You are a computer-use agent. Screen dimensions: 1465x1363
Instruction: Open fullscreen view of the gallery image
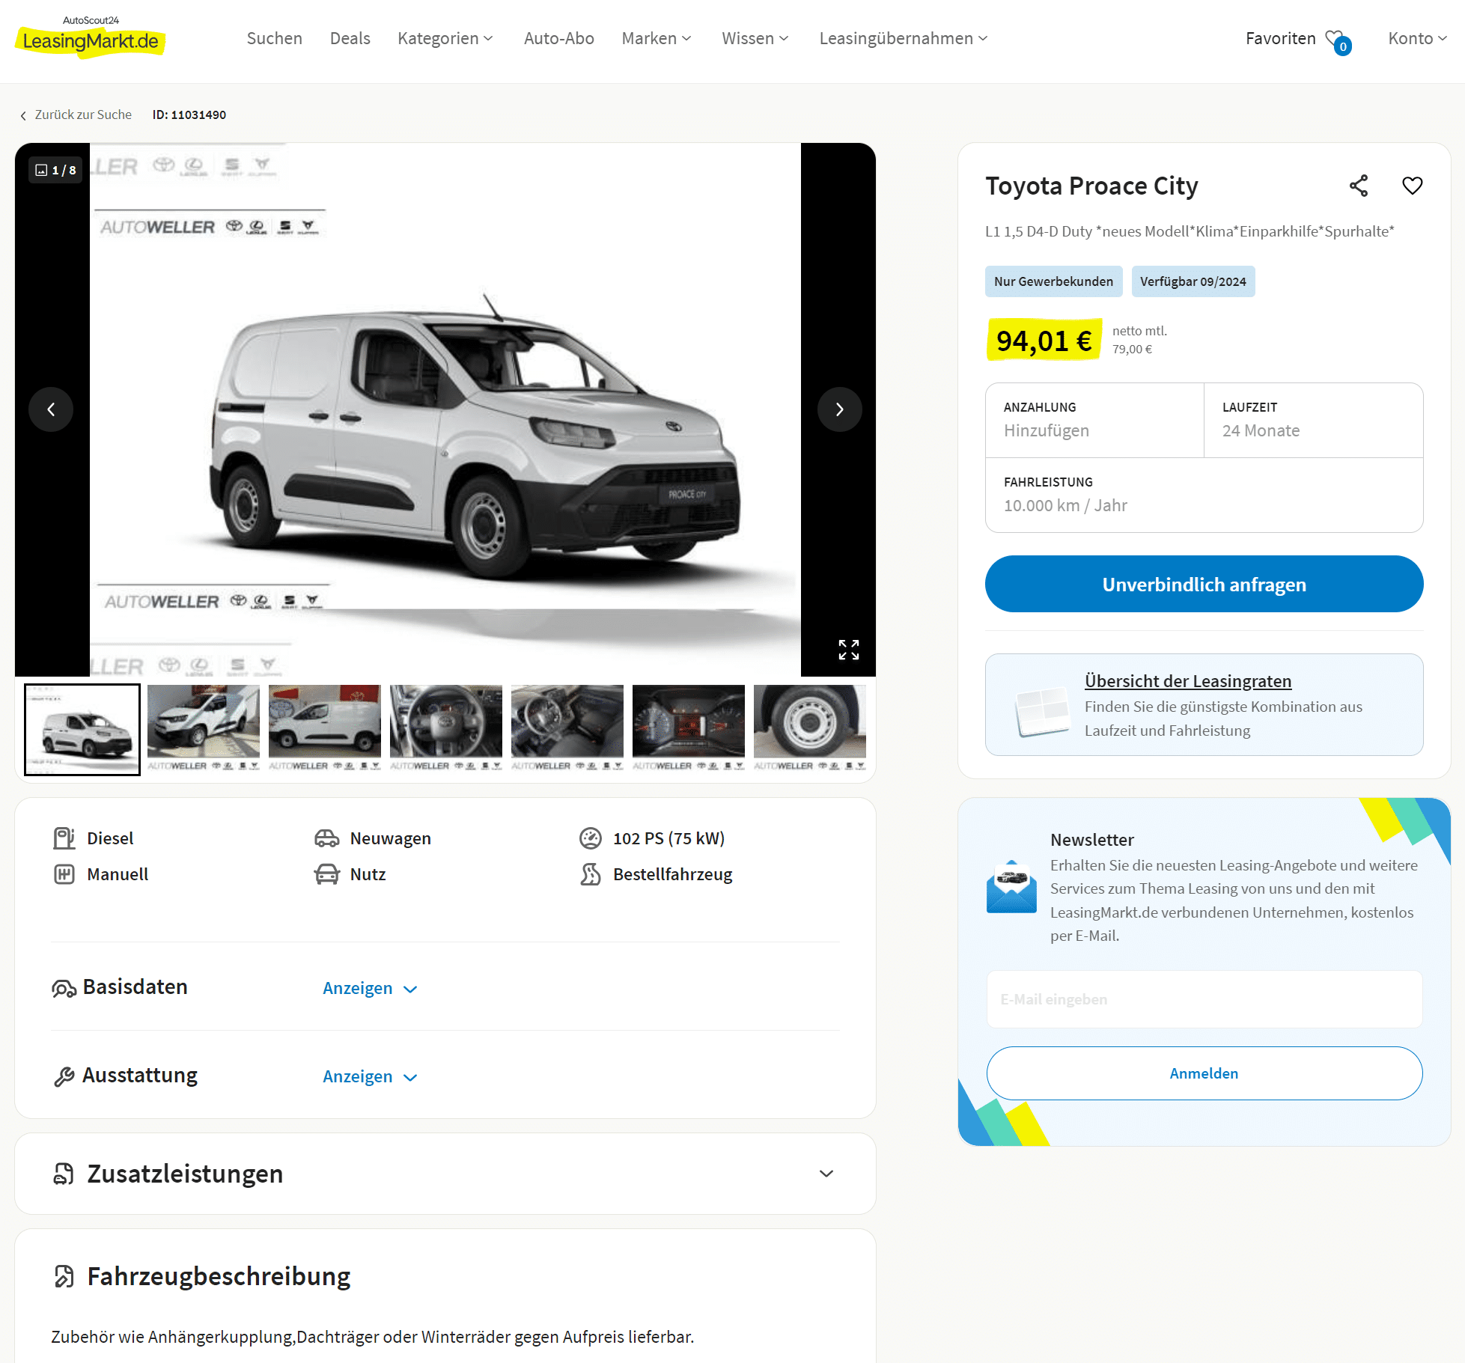[x=849, y=650]
